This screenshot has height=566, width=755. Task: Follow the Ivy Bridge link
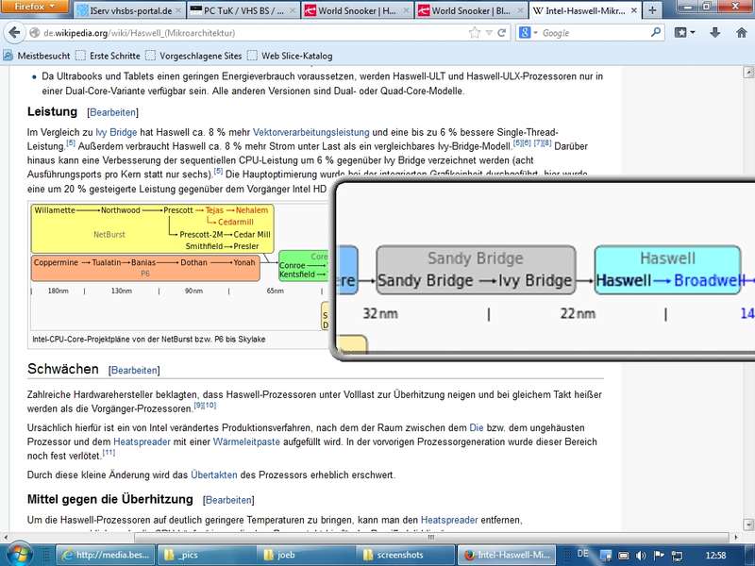116,132
